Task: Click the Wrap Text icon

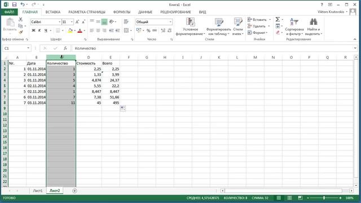Action: pyautogui.click(x=126, y=21)
